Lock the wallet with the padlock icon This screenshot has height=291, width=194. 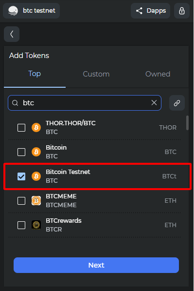pos(182,11)
